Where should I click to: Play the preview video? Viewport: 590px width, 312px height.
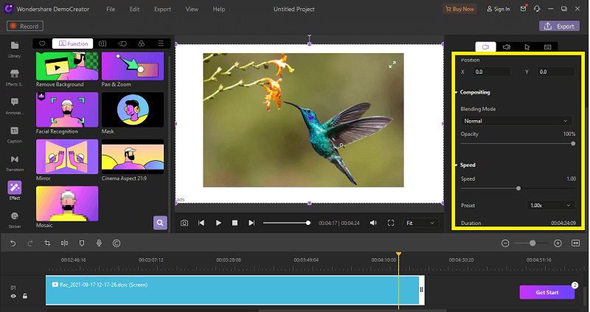point(218,223)
